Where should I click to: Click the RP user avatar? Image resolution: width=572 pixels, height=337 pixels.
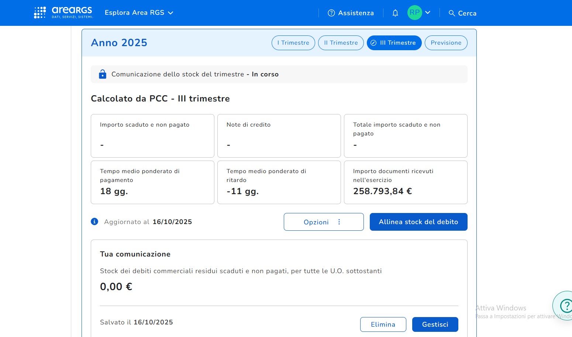coord(414,13)
